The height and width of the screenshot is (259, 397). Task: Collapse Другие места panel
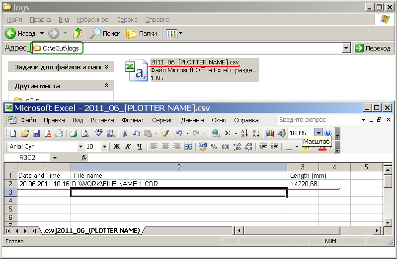[x=107, y=86]
